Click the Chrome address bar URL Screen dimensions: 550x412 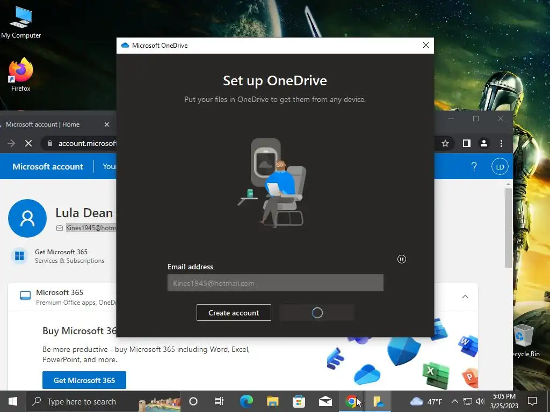[87, 143]
